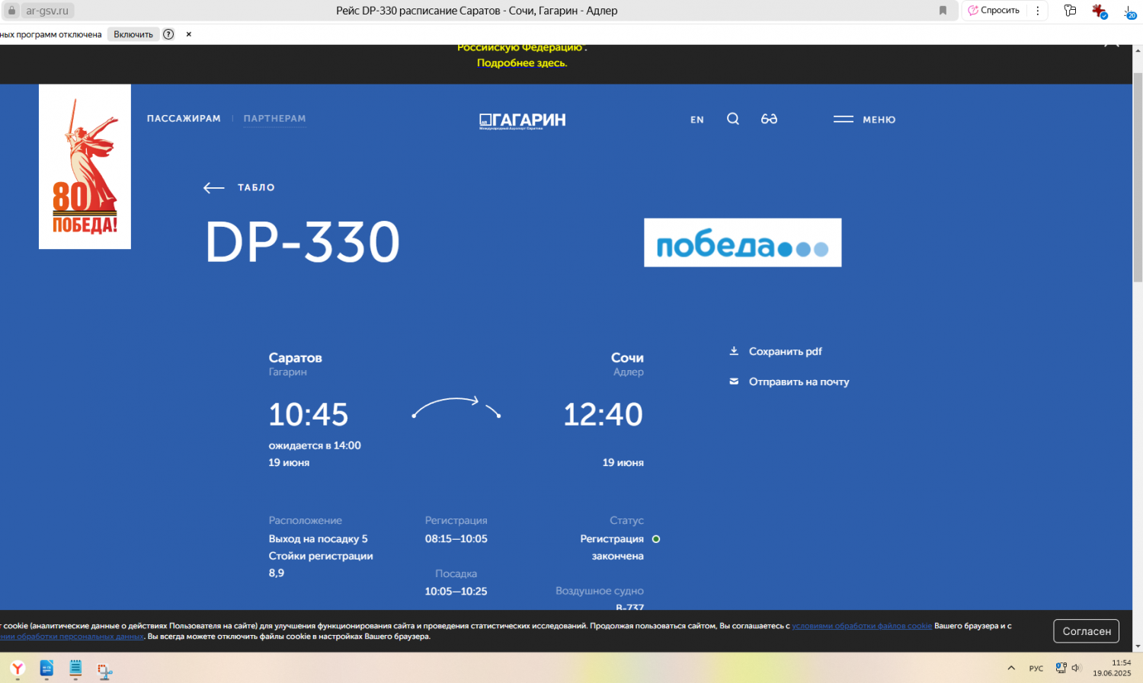Image resolution: width=1143 pixels, height=683 pixels.
Task: Click the ar-gsv.ru address field
Action: [x=47, y=11]
